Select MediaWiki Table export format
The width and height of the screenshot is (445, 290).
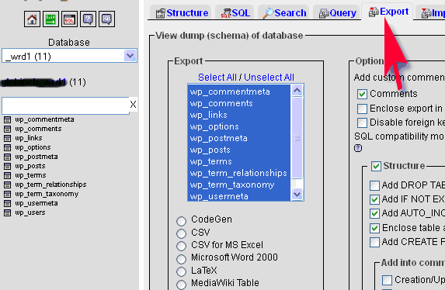click(x=181, y=284)
